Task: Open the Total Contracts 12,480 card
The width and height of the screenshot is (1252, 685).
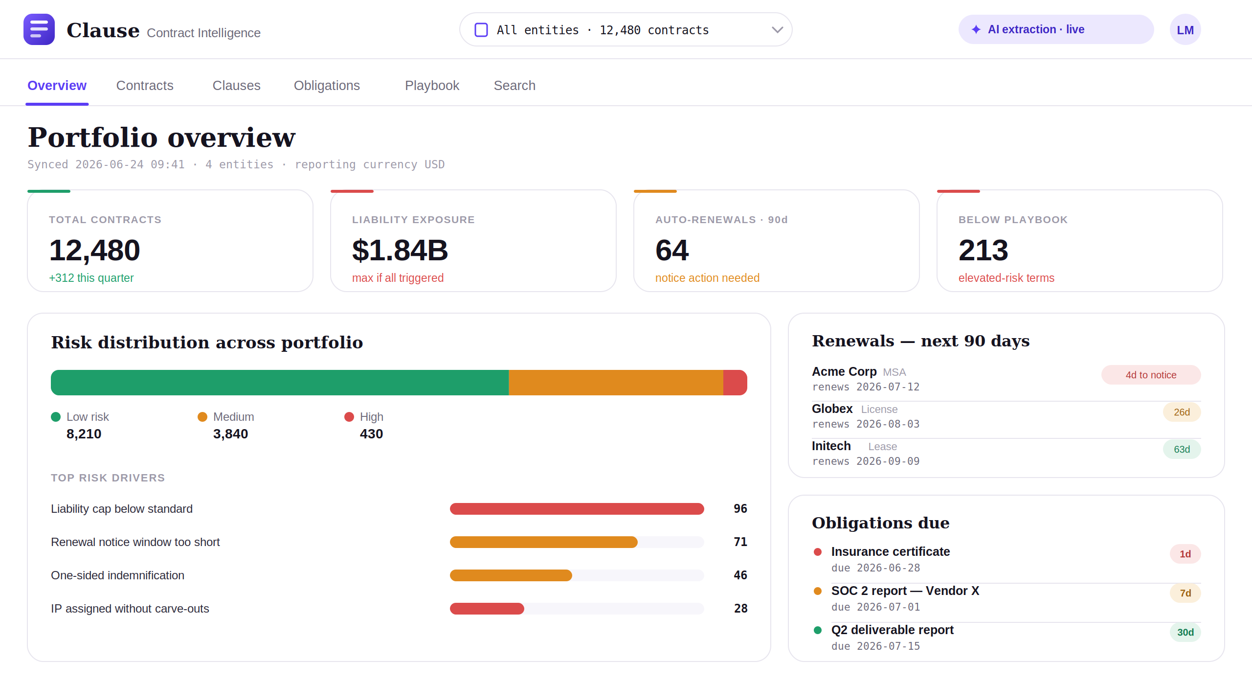Action: click(x=170, y=241)
